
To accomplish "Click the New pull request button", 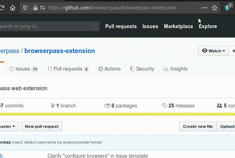I will [42, 126].
